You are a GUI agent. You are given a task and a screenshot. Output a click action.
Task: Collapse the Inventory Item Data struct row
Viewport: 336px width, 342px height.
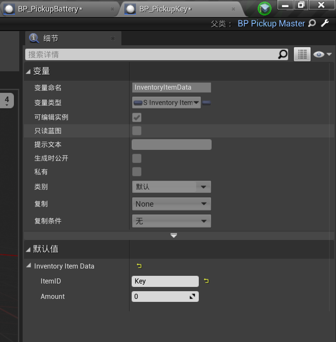(29, 266)
